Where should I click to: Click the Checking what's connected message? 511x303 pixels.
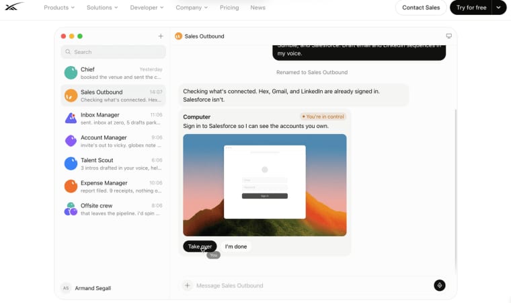293,96
